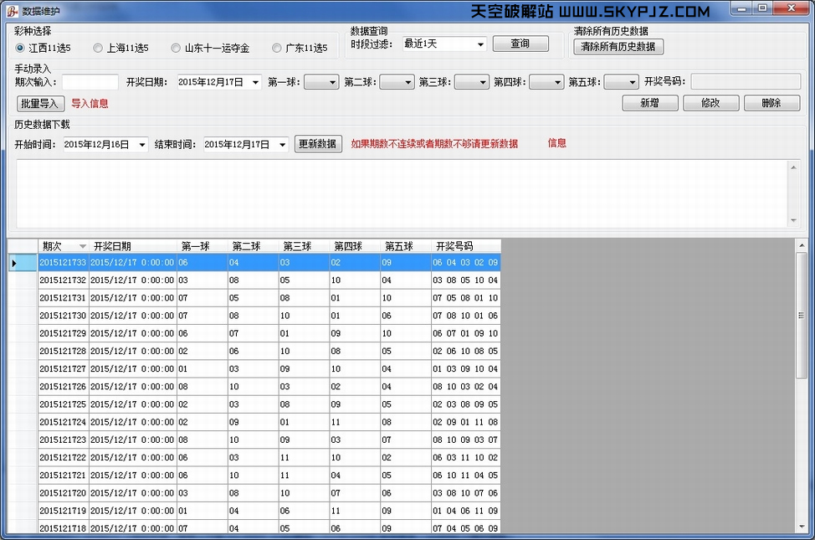Click the 查询 button

click(x=520, y=44)
